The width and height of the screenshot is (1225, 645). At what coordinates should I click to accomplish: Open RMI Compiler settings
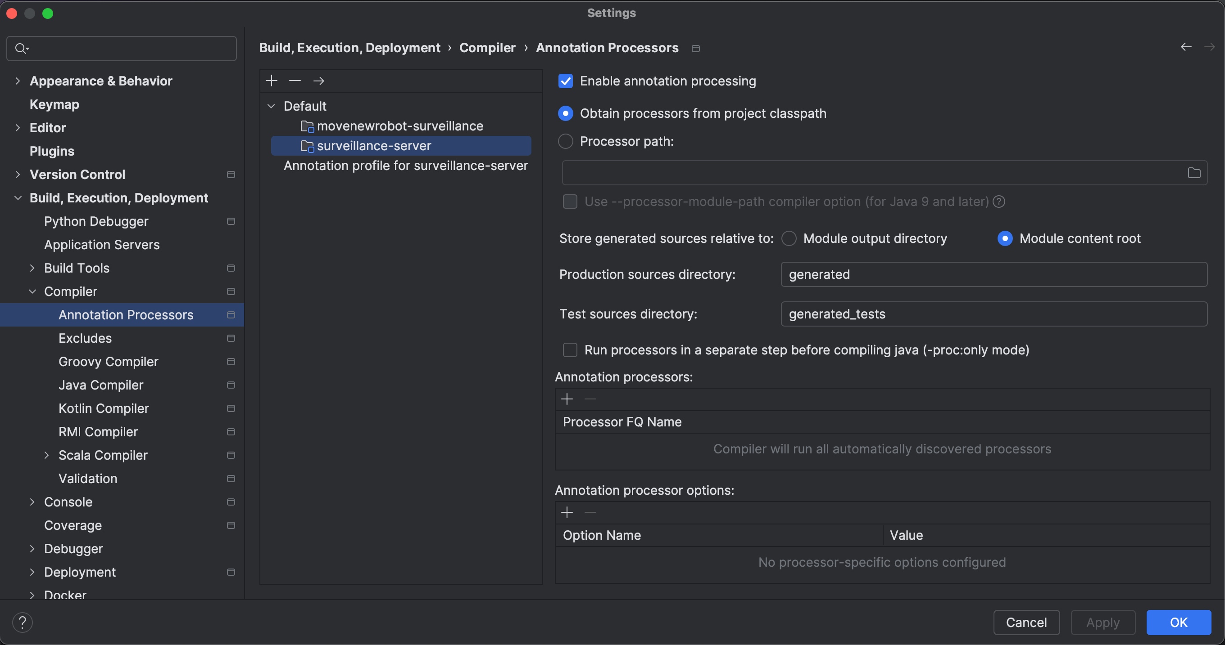pos(98,432)
